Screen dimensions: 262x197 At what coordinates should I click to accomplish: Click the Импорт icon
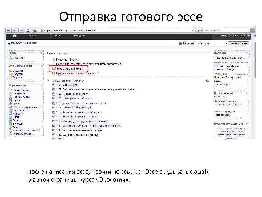point(10,113)
